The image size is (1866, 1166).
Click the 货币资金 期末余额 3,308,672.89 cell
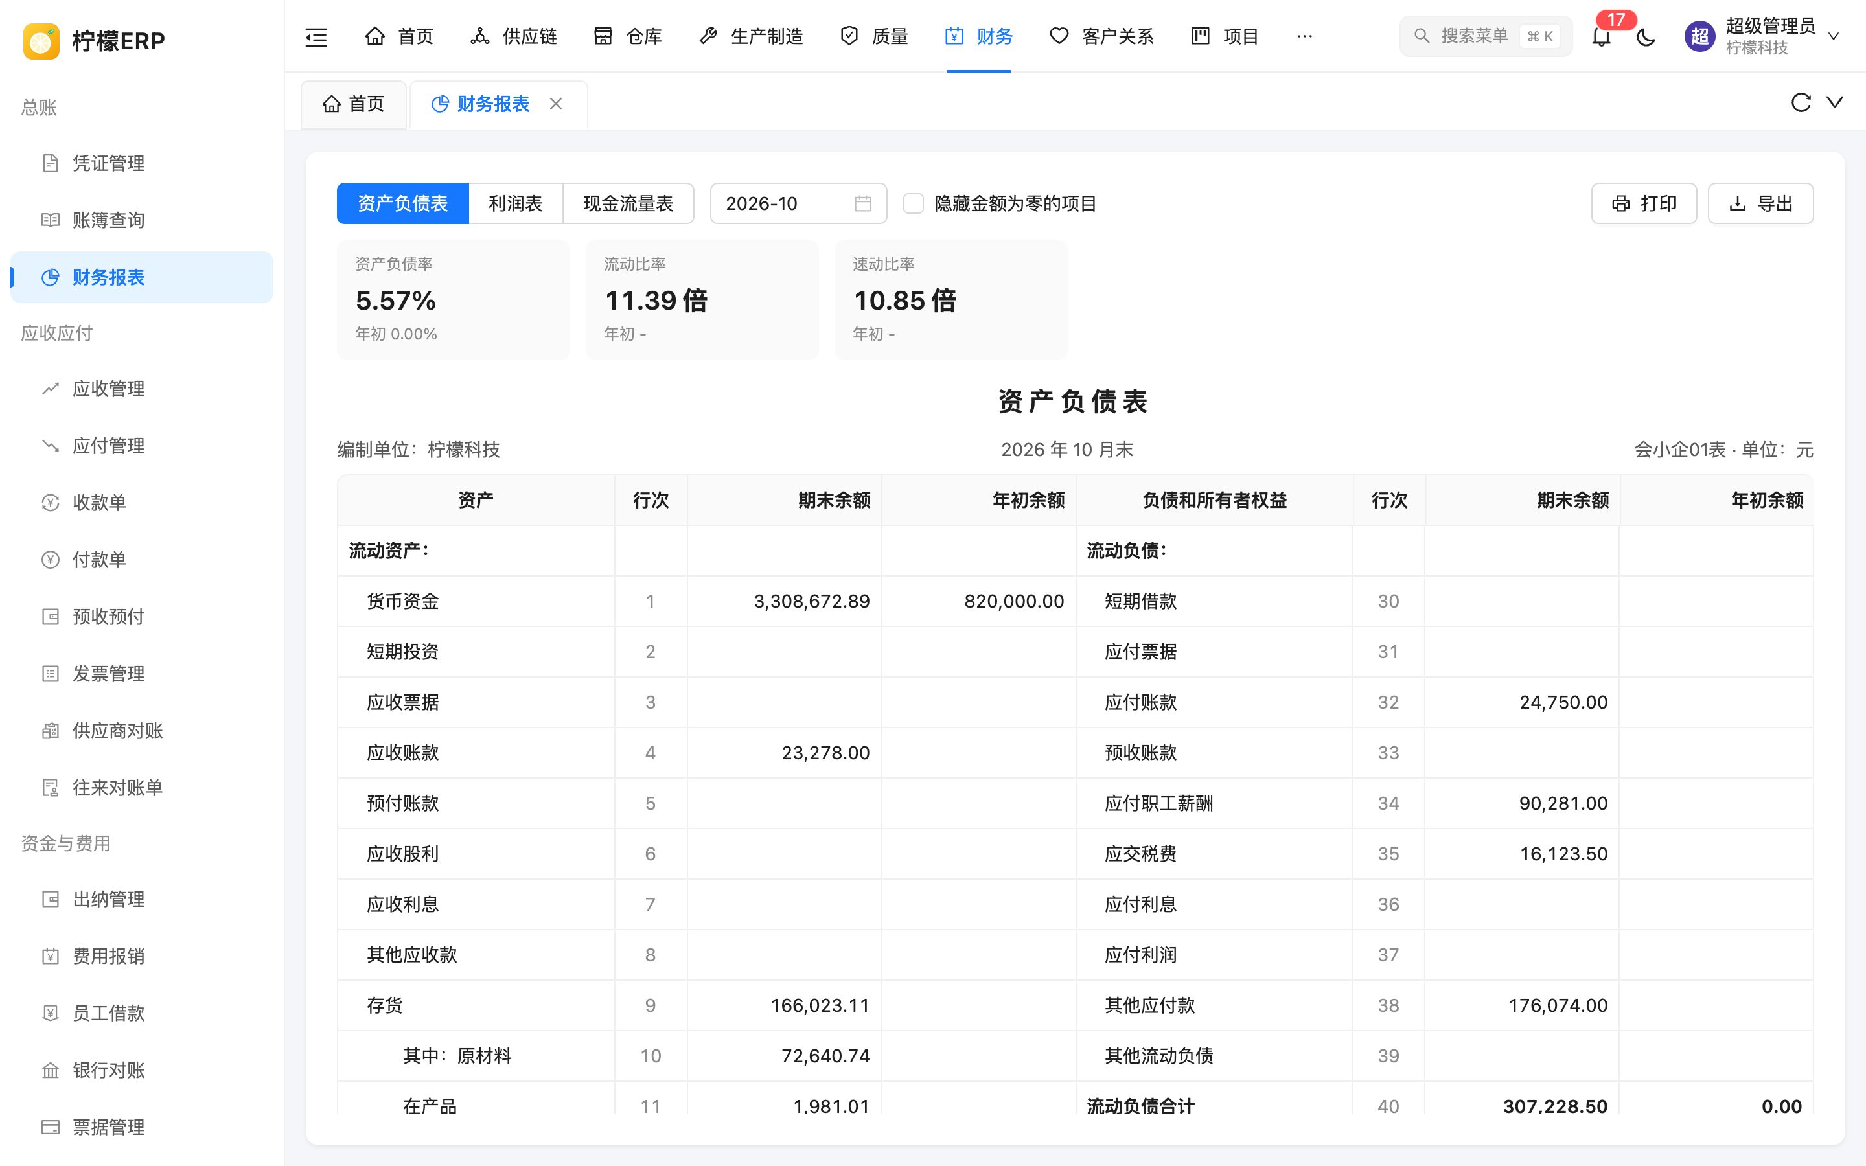point(784,602)
